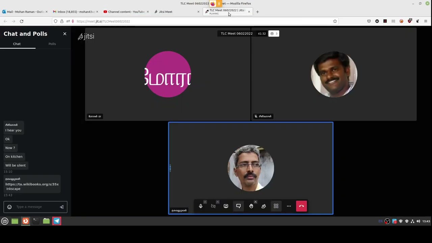The height and width of the screenshot is (243, 432).
Task: Close the Chat and Polls panel
Action: click(65, 34)
